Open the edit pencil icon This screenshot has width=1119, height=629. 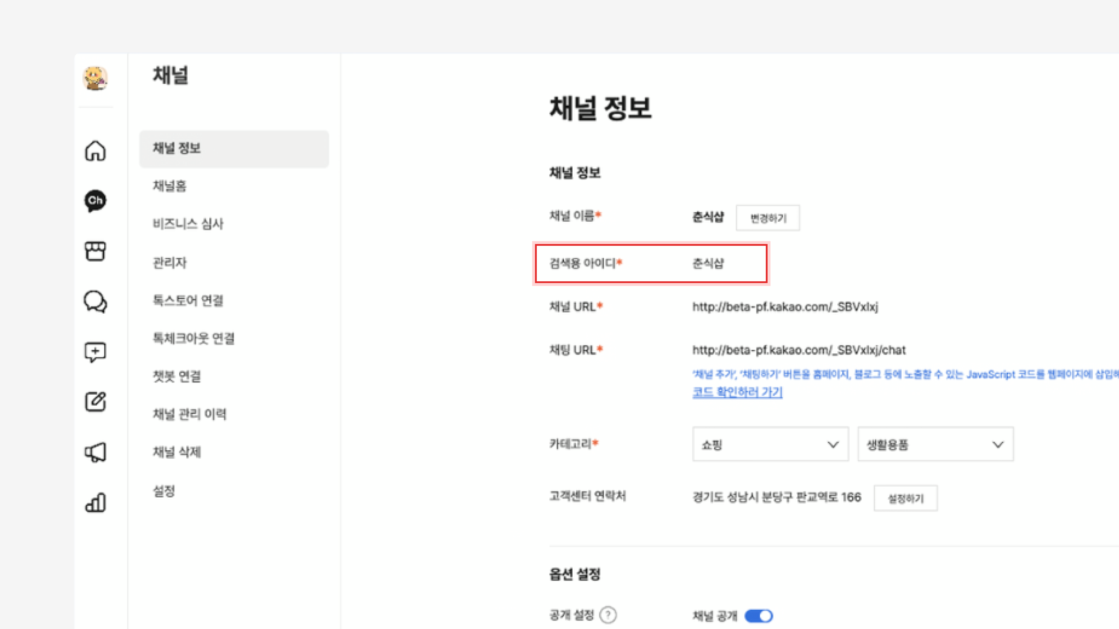click(x=95, y=402)
